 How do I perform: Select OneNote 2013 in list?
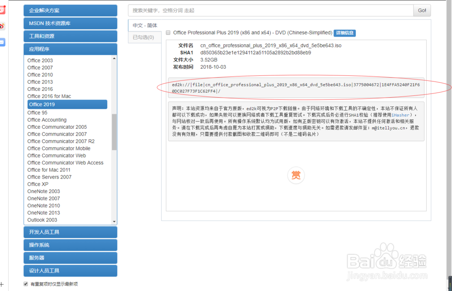tap(43, 213)
